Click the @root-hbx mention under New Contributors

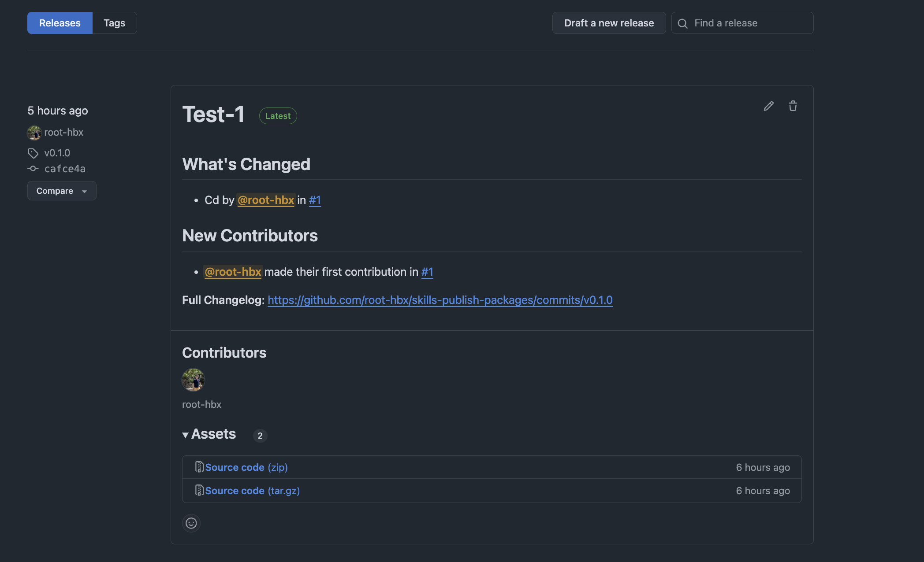[x=233, y=272]
